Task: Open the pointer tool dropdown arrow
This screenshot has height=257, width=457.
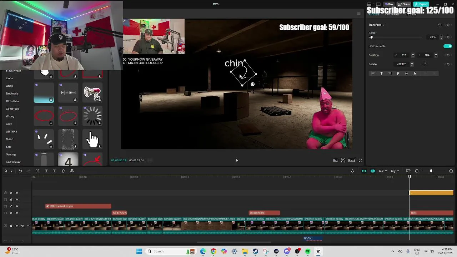Action: (11, 171)
